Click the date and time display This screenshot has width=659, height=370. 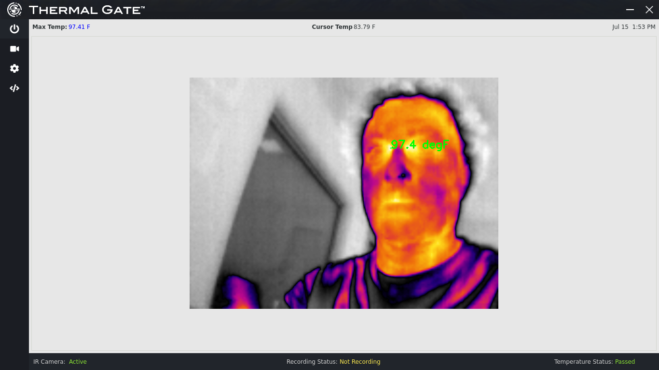coord(633,27)
